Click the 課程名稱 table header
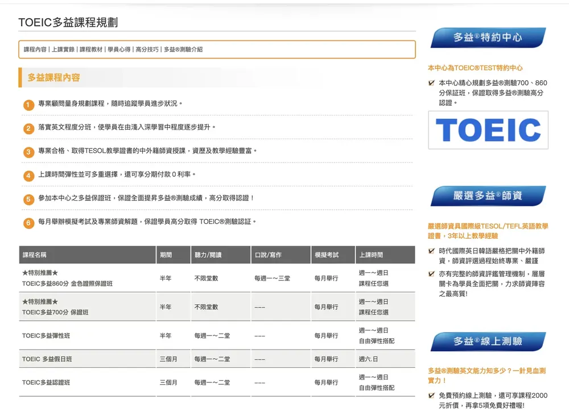The width and height of the screenshot is (569, 419). coord(88,255)
